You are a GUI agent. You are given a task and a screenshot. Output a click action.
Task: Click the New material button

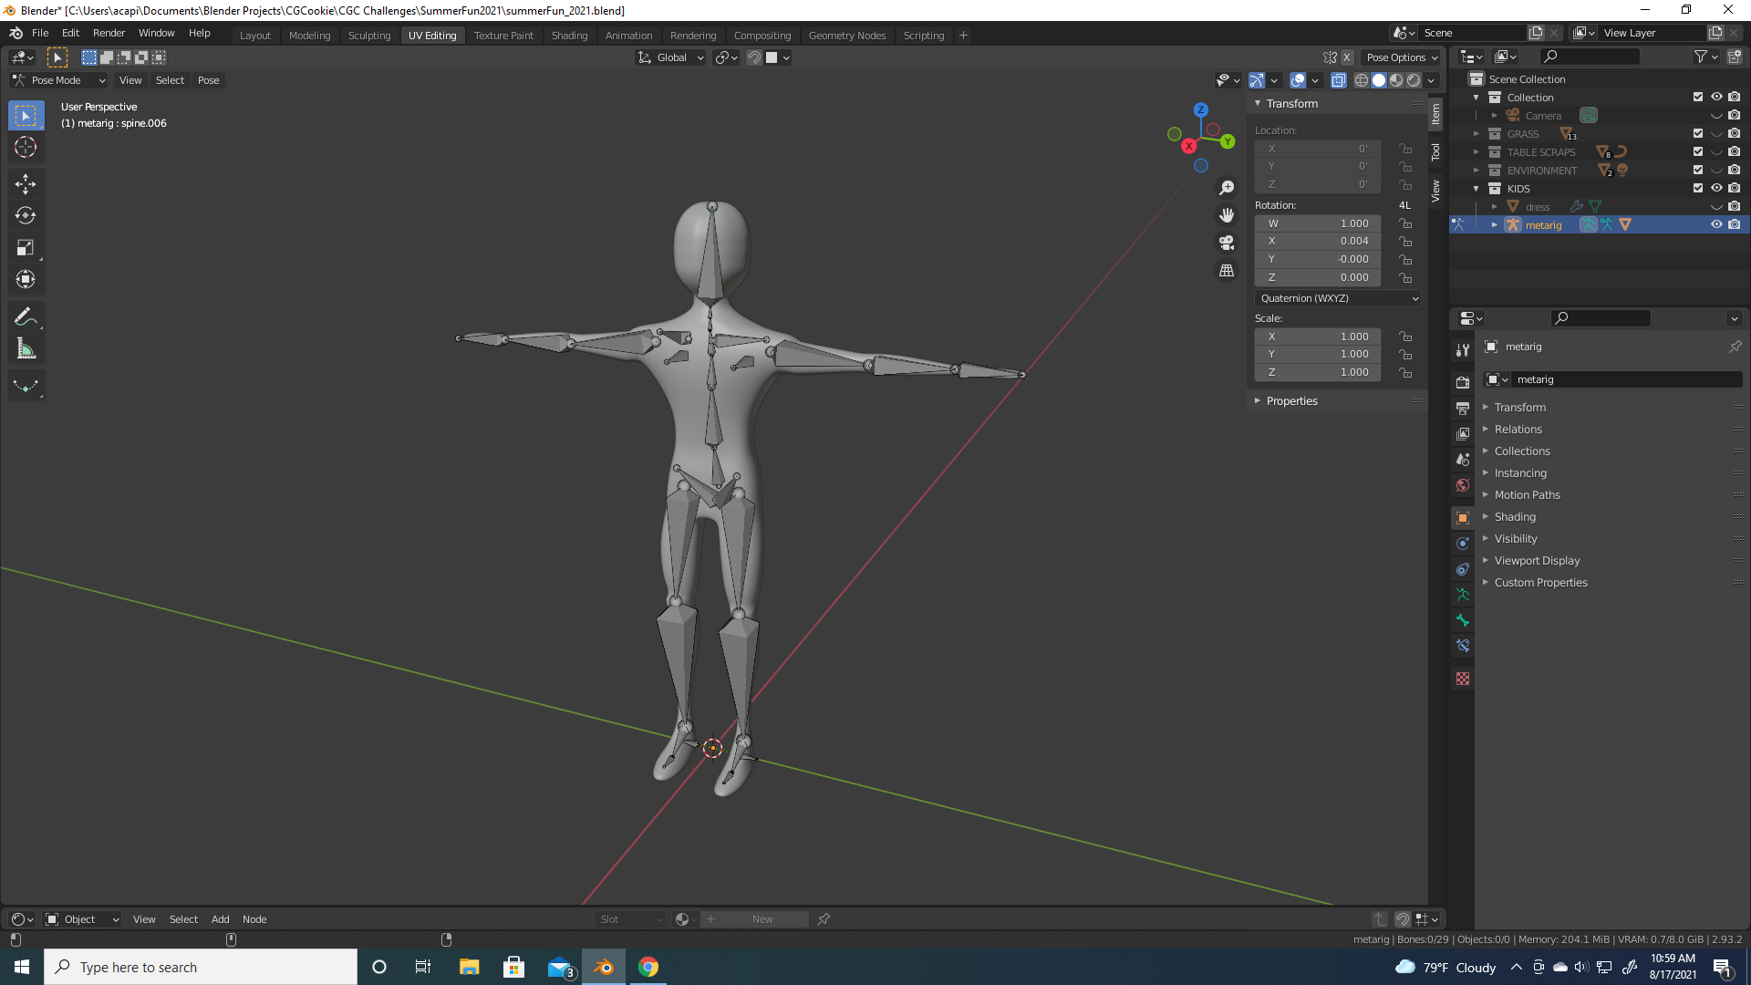tap(762, 919)
